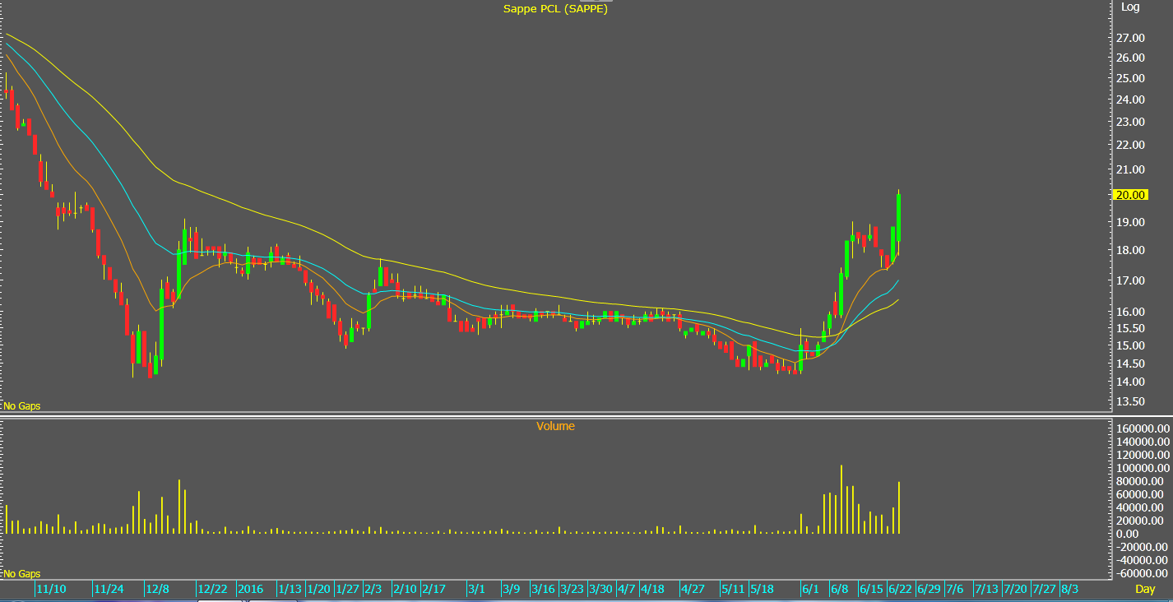Click the 13.50 price axis label

(x=1131, y=401)
